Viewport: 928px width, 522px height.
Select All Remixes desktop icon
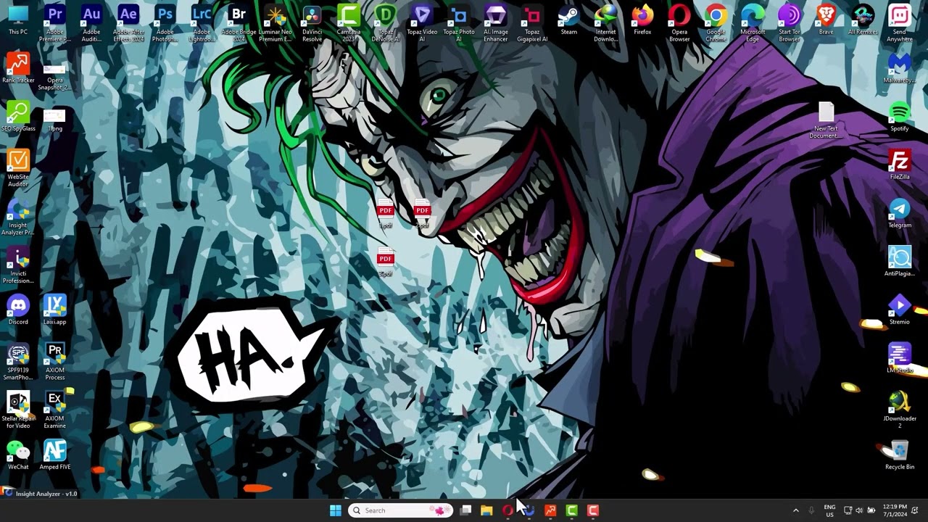[x=863, y=21]
